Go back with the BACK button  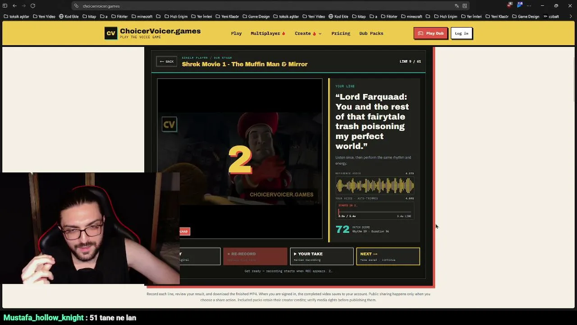(166, 61)
